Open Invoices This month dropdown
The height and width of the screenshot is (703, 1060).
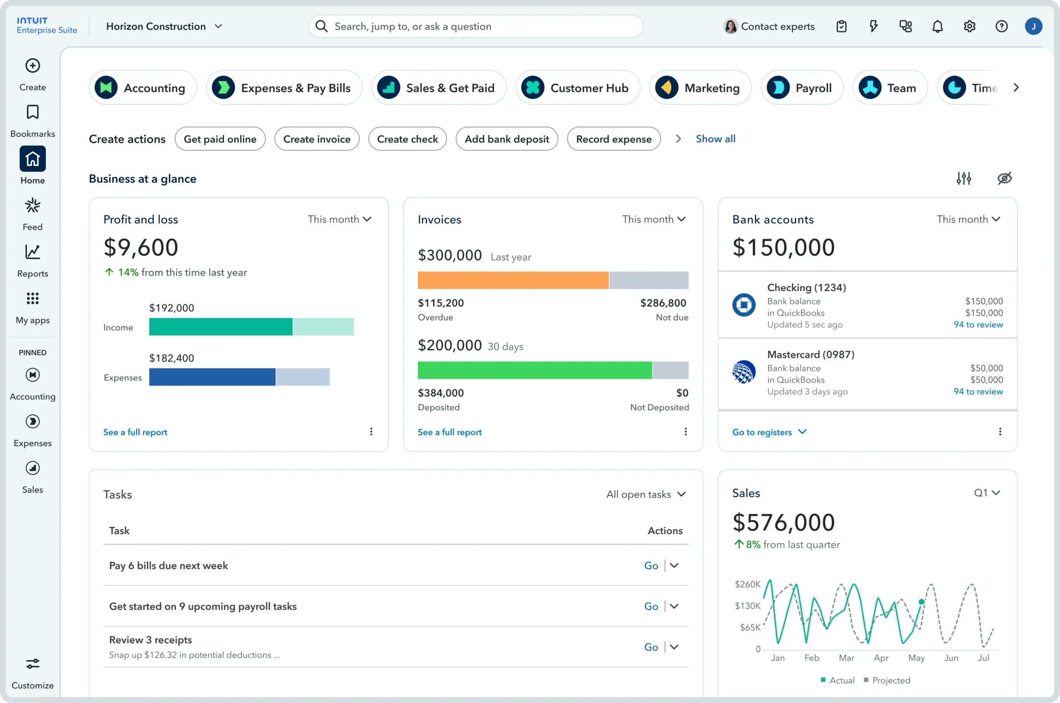pos(654,219)
